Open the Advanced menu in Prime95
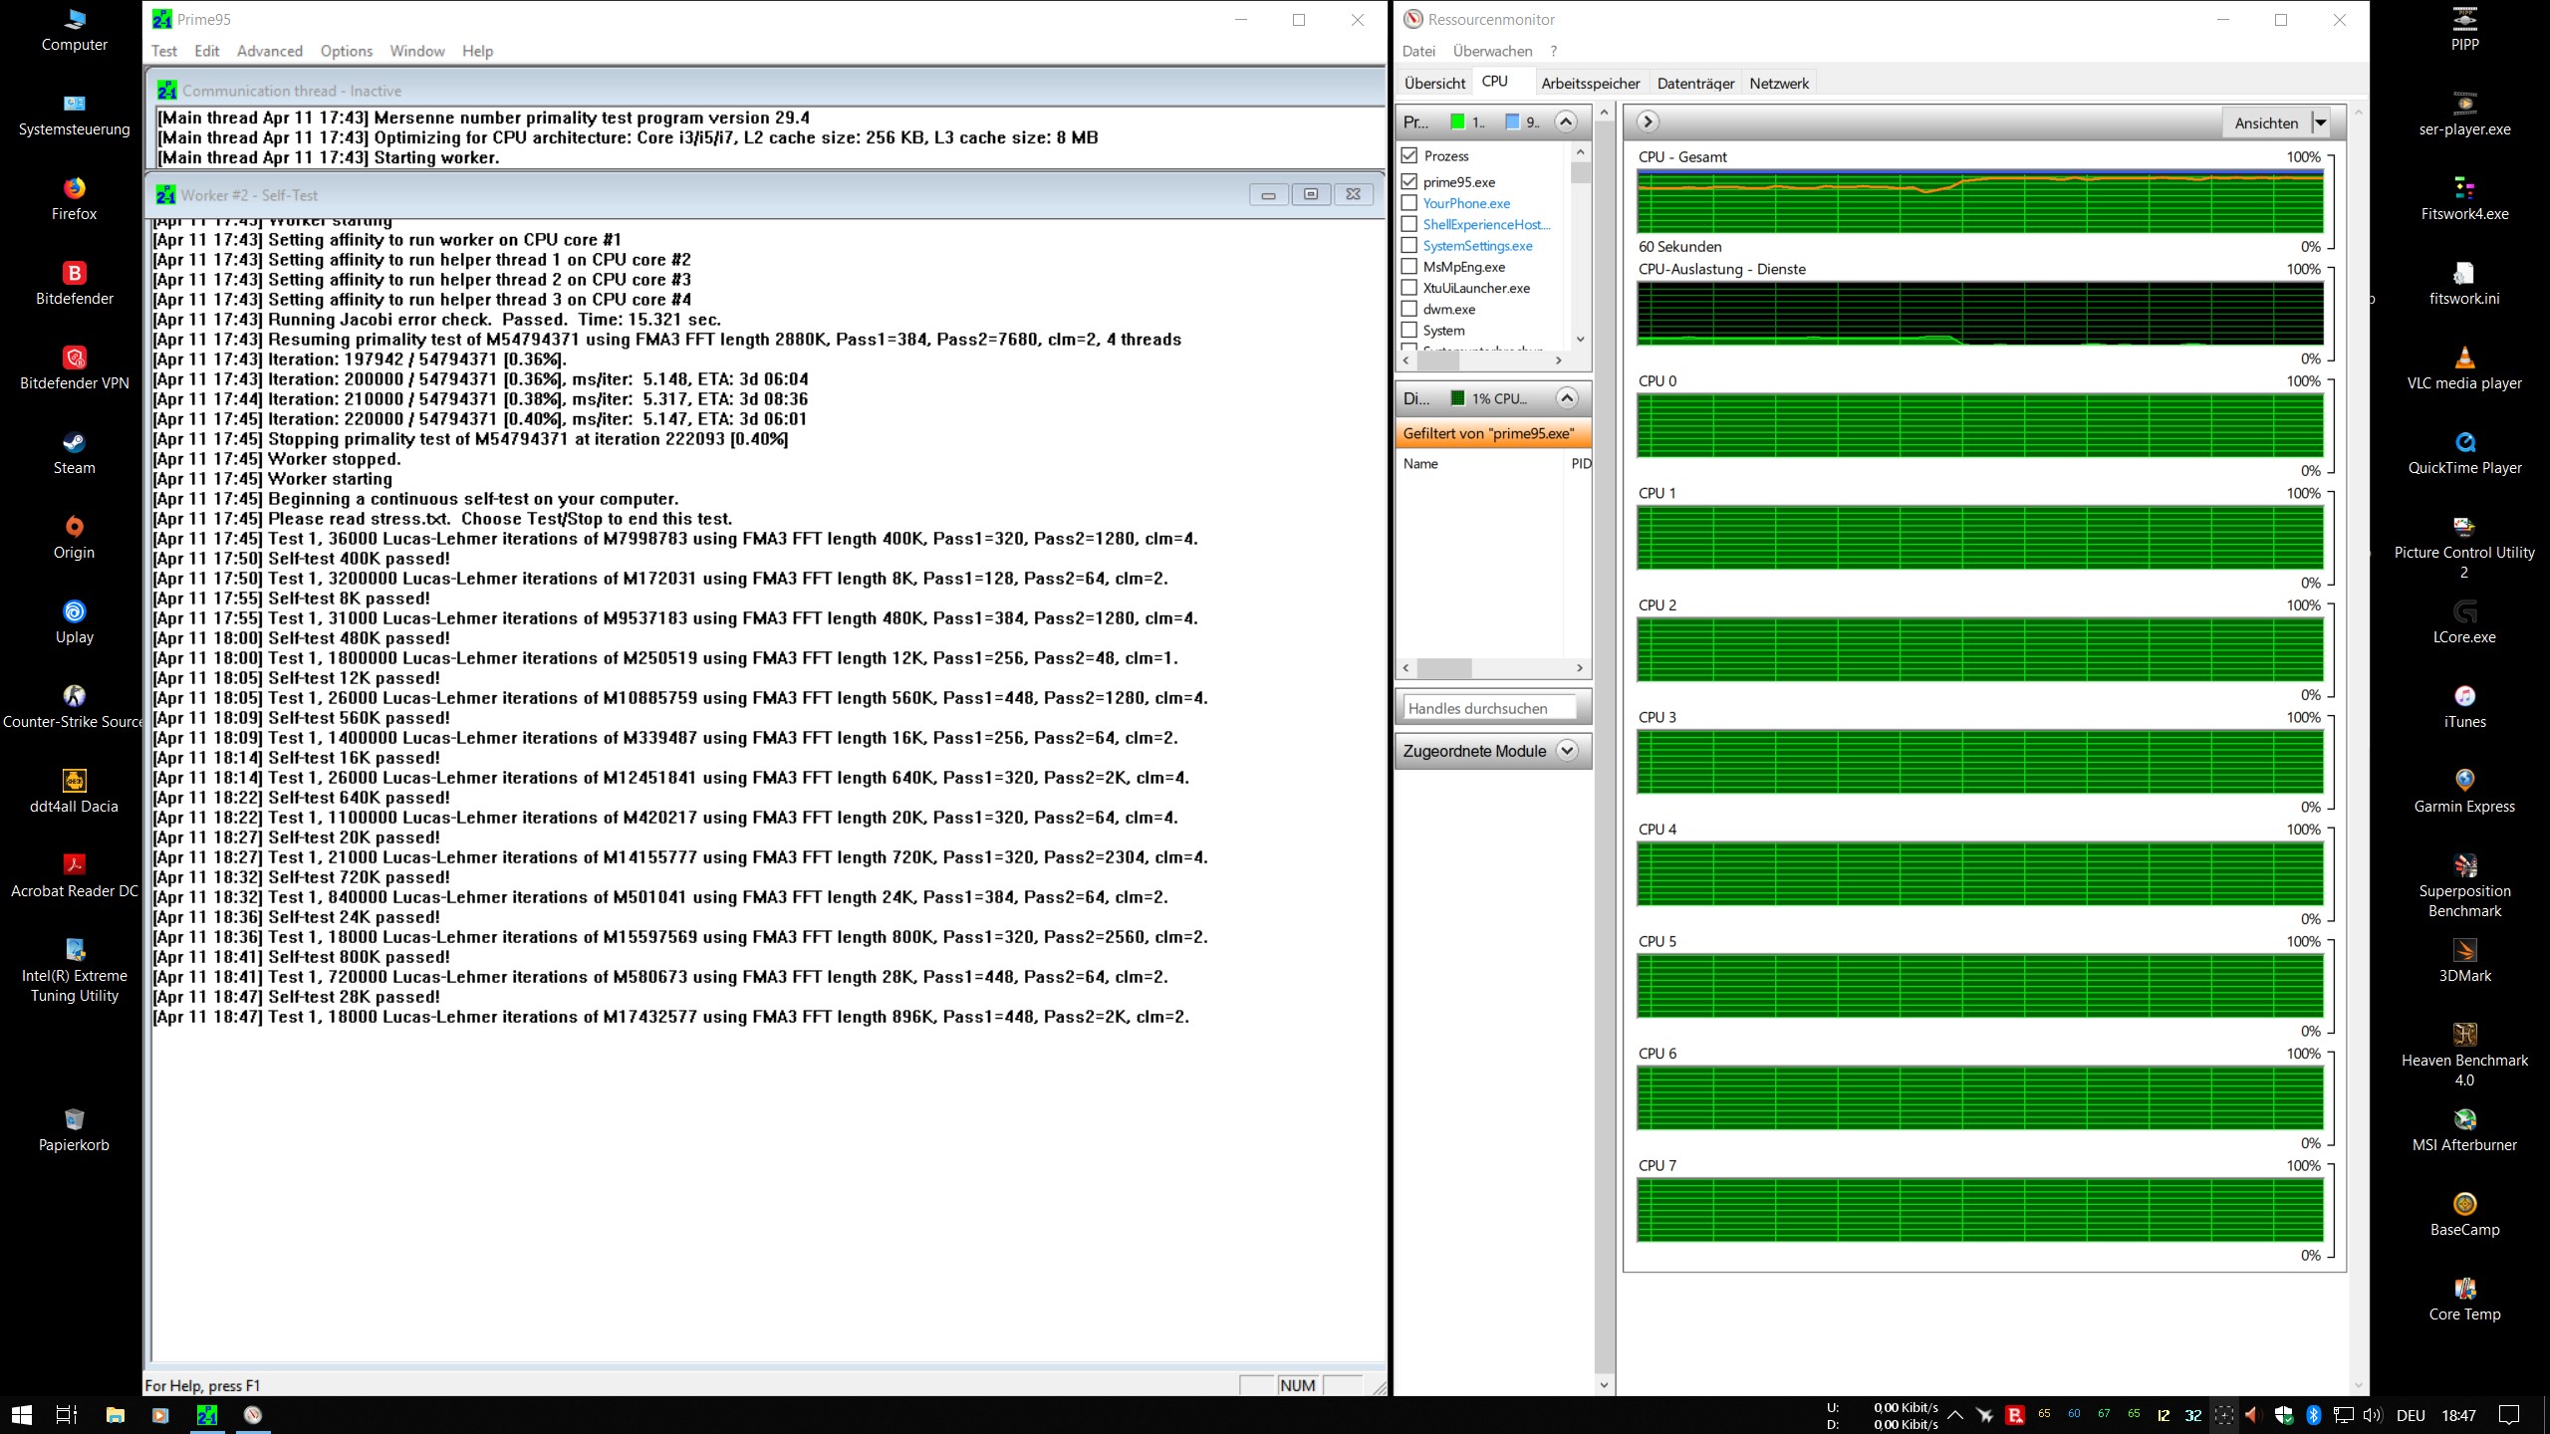Image resolution: width=2550 pixels, height=1434 pixels. pos(269,51)
